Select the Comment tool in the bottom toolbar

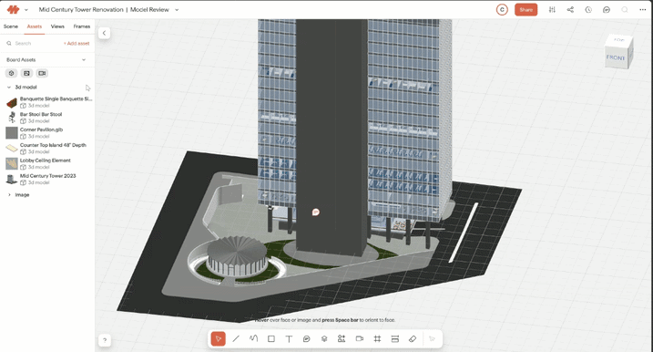tap(307, 338)
